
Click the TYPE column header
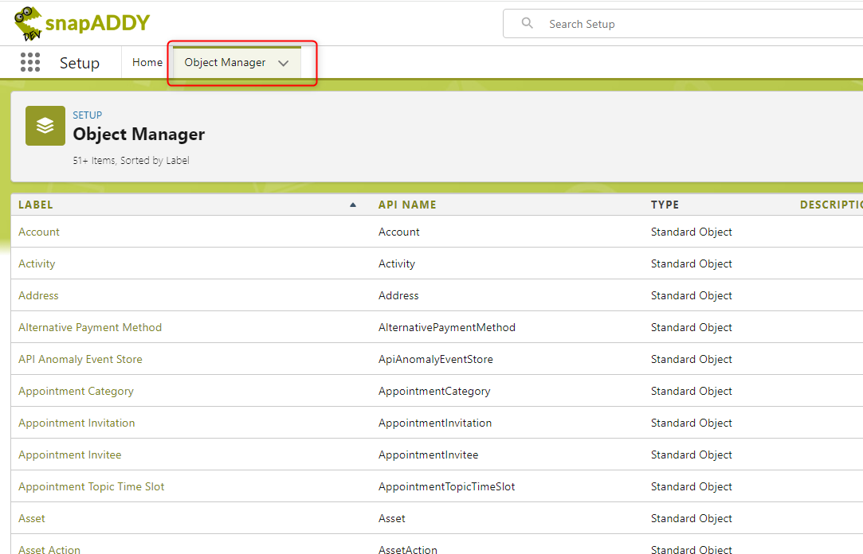(x=665, y=205)
